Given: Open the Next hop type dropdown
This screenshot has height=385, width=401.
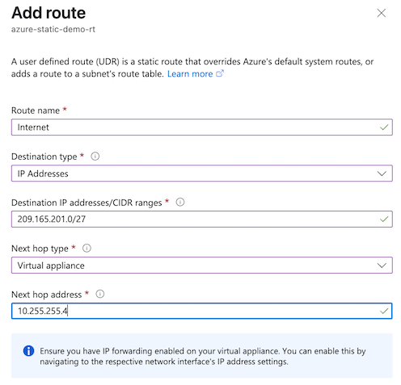Looking at the screenshot, I should [x=202, y=266].
